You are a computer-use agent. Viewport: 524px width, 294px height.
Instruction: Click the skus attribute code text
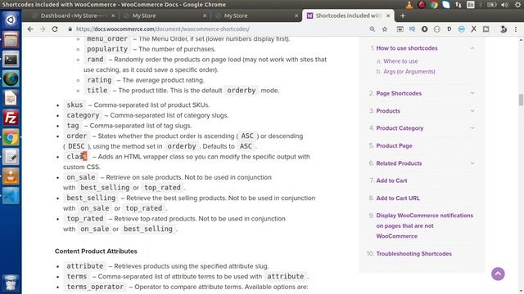point(75,105)
